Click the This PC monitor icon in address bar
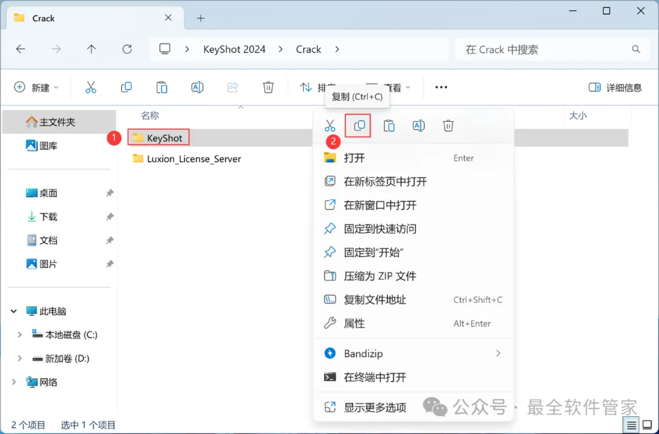 point(165,49)
